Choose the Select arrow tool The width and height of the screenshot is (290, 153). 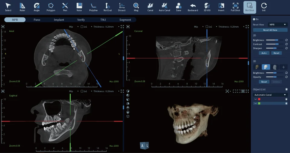8,8
